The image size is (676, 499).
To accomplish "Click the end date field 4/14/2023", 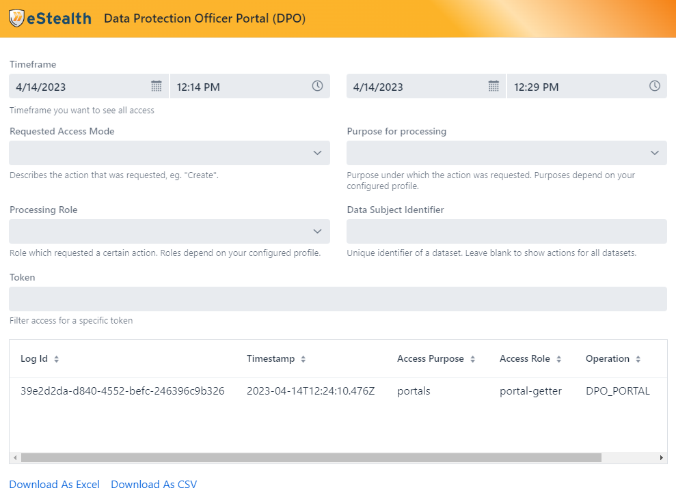I will click(426, 86).
